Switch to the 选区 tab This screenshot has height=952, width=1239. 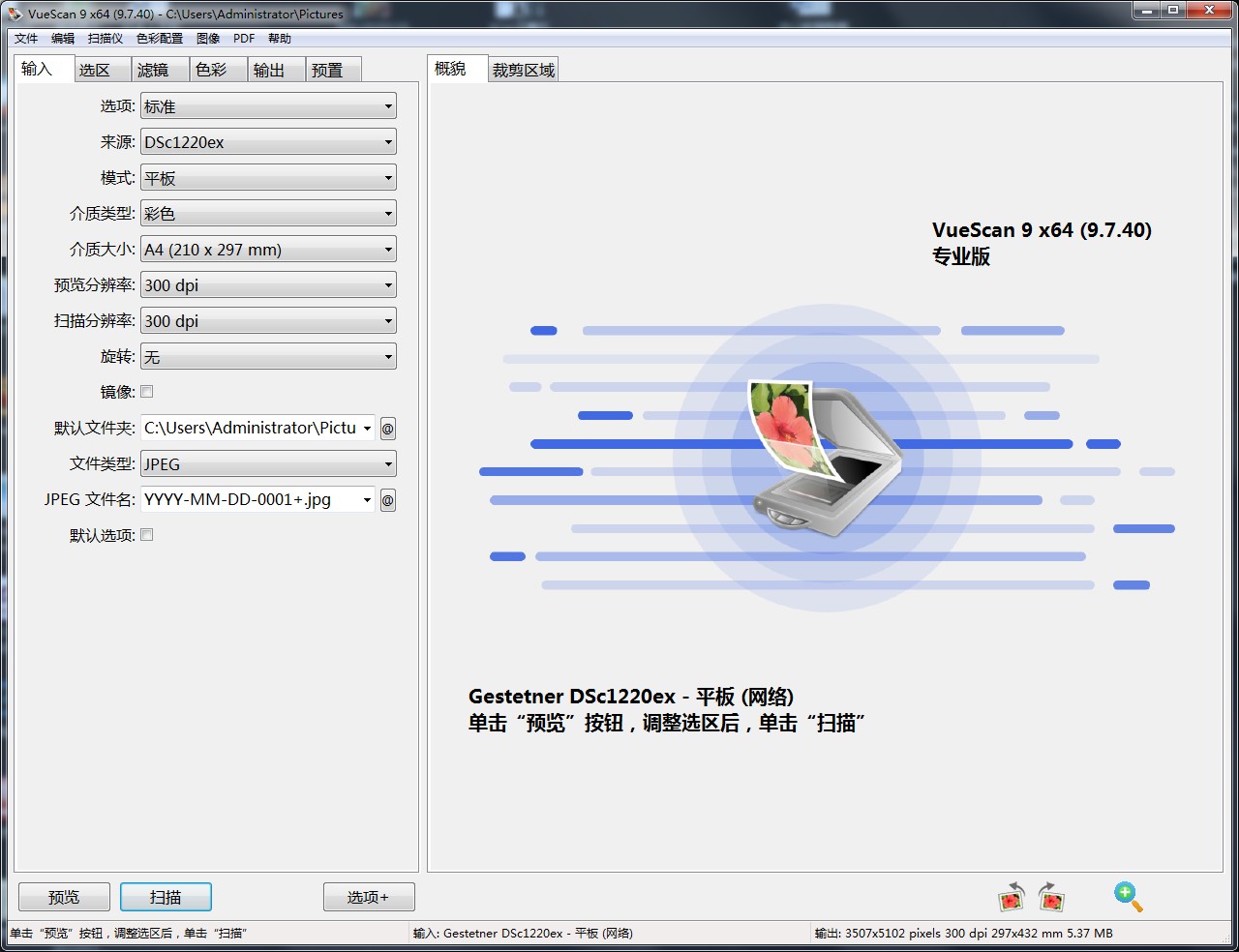[x=103, y=70]
